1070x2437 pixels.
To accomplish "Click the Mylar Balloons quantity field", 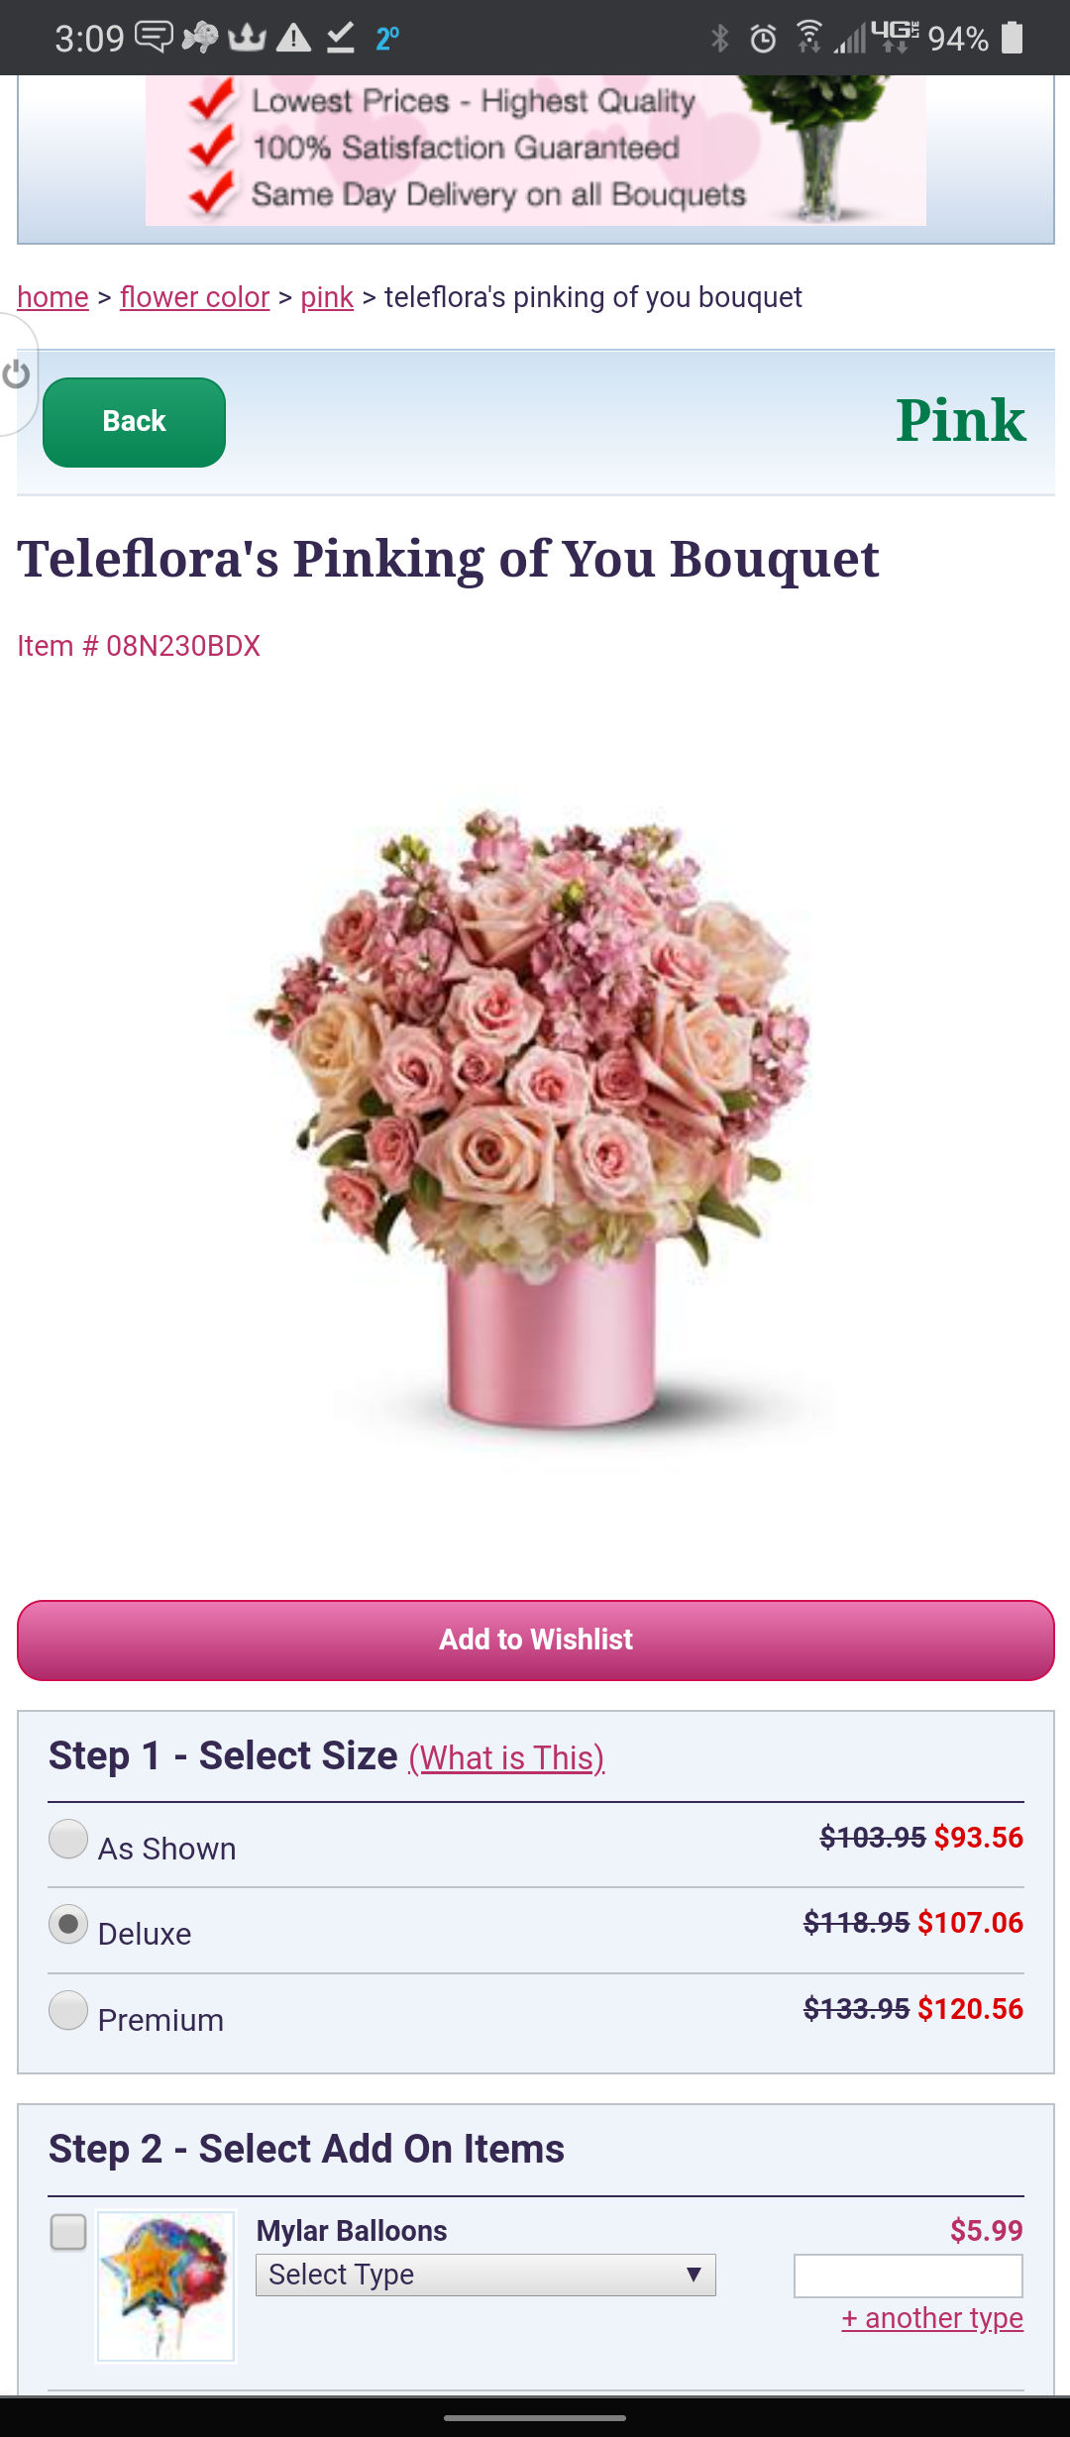I will coord(909,2276).
